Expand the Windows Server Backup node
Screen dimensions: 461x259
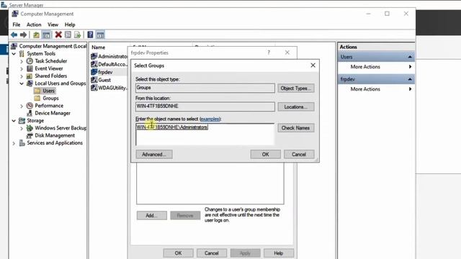(x=22, y=128)
